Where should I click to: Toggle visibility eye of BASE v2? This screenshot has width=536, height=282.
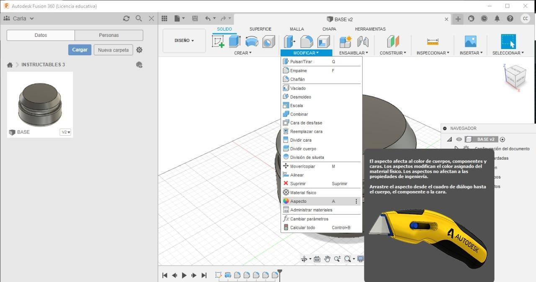point(459,140)
